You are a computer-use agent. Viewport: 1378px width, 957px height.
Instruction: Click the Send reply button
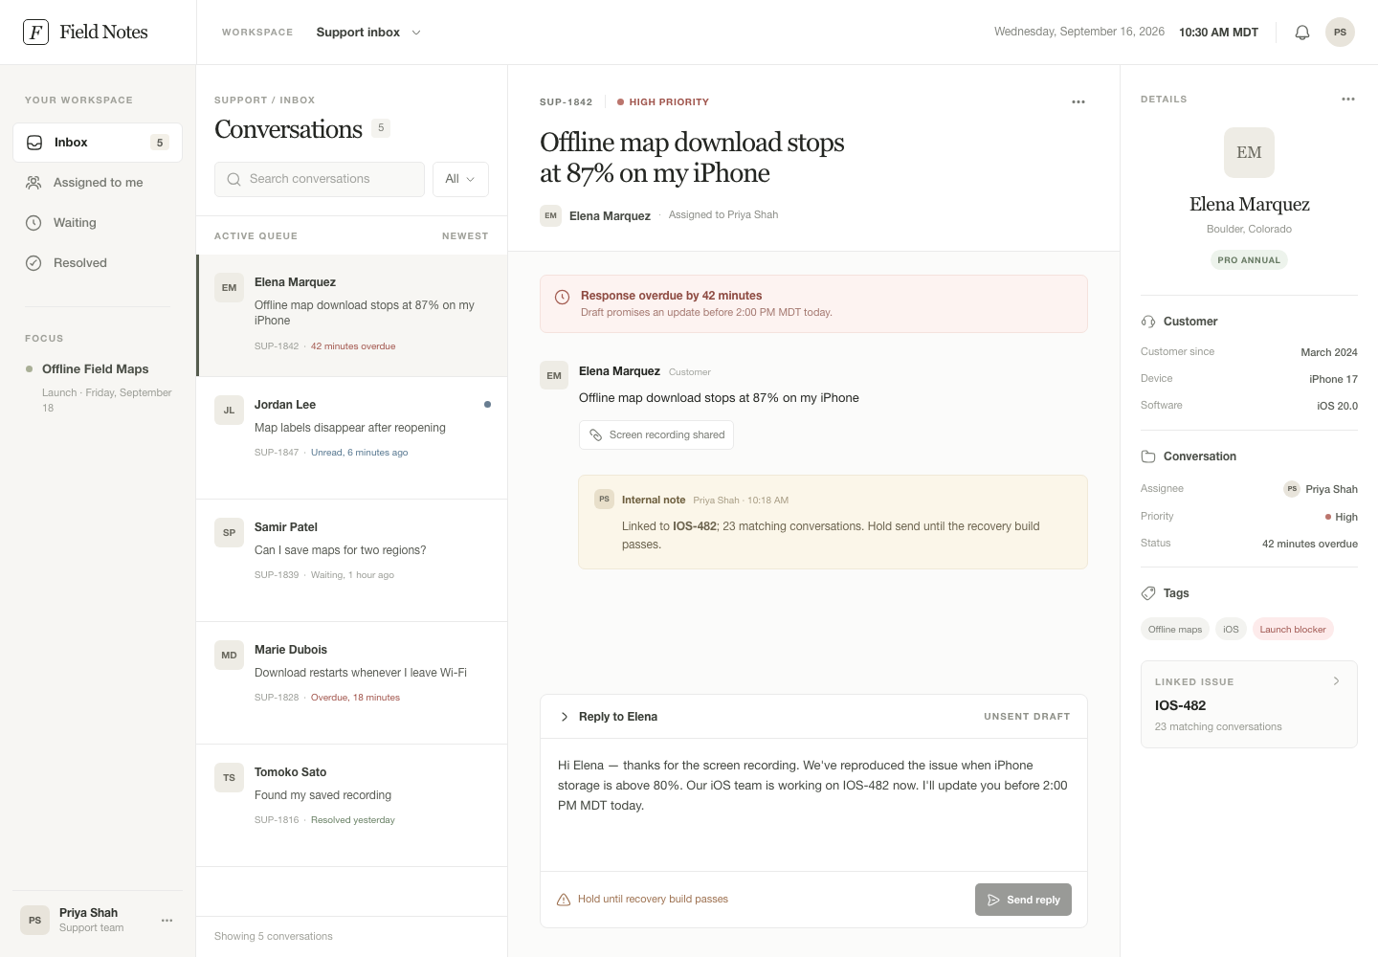(x=1023, y=900)
